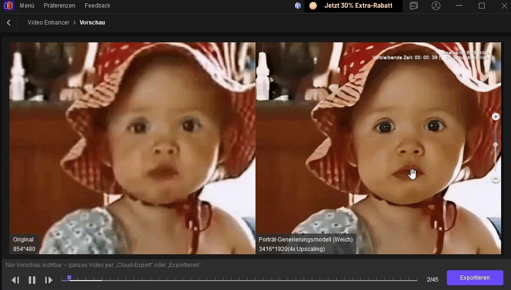This screenshot has height=290, width=511.
Task: Open the 30% Extra-Rabatt promotion banner
Action: 353,6
